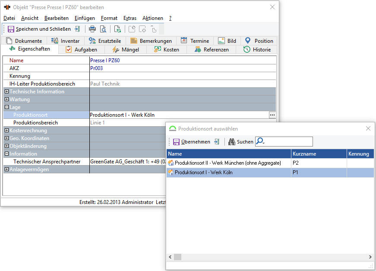Image resolution: width=376 pixels, height=271 pixels.
Task: Click the Technischer Ansprechpartner GreenGate AG value
Action: [x=128, y=162]
